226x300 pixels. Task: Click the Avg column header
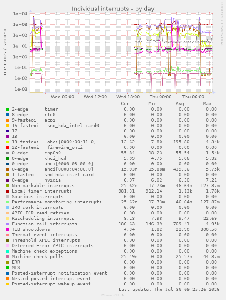(x=181, y=104)
